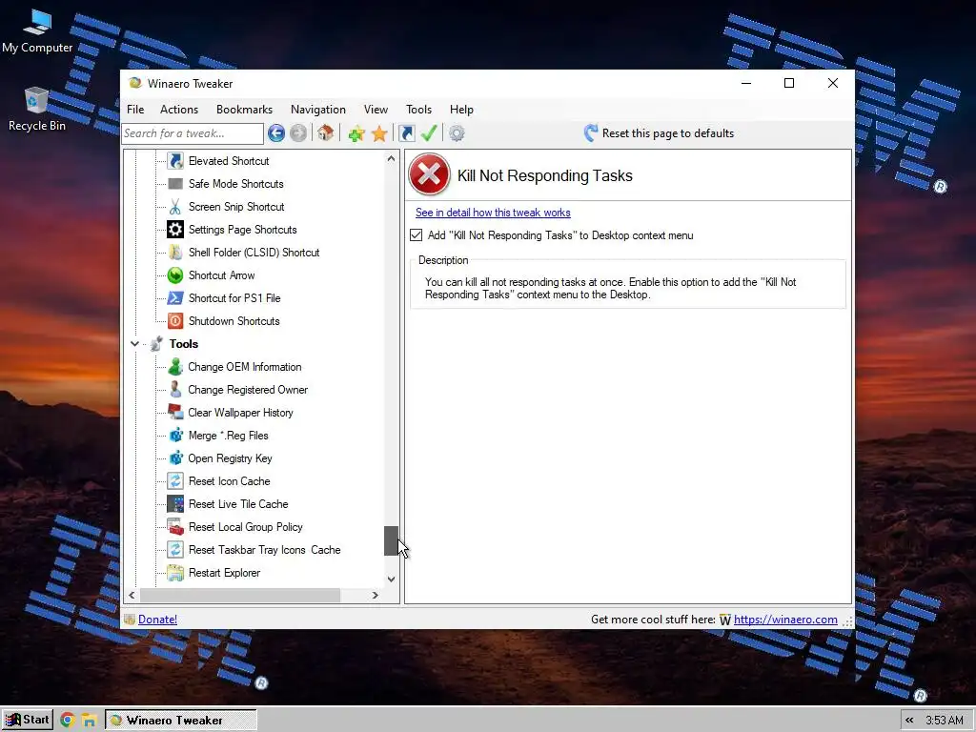The height and width of the screenshot is (732, 976).
Task: Open the https://winaero.com link
Action: [x=785, y=620]
